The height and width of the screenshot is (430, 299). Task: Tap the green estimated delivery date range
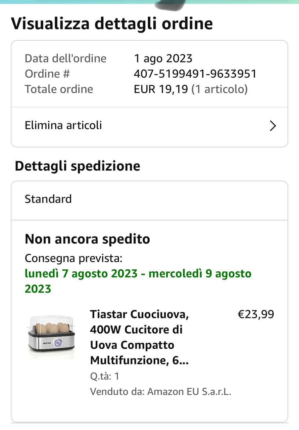[x=138, y=281]
